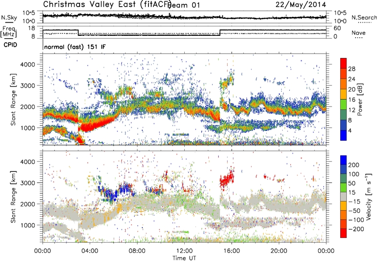Click the 'CPID' label
Screen dimensions: 377x261
10,45
